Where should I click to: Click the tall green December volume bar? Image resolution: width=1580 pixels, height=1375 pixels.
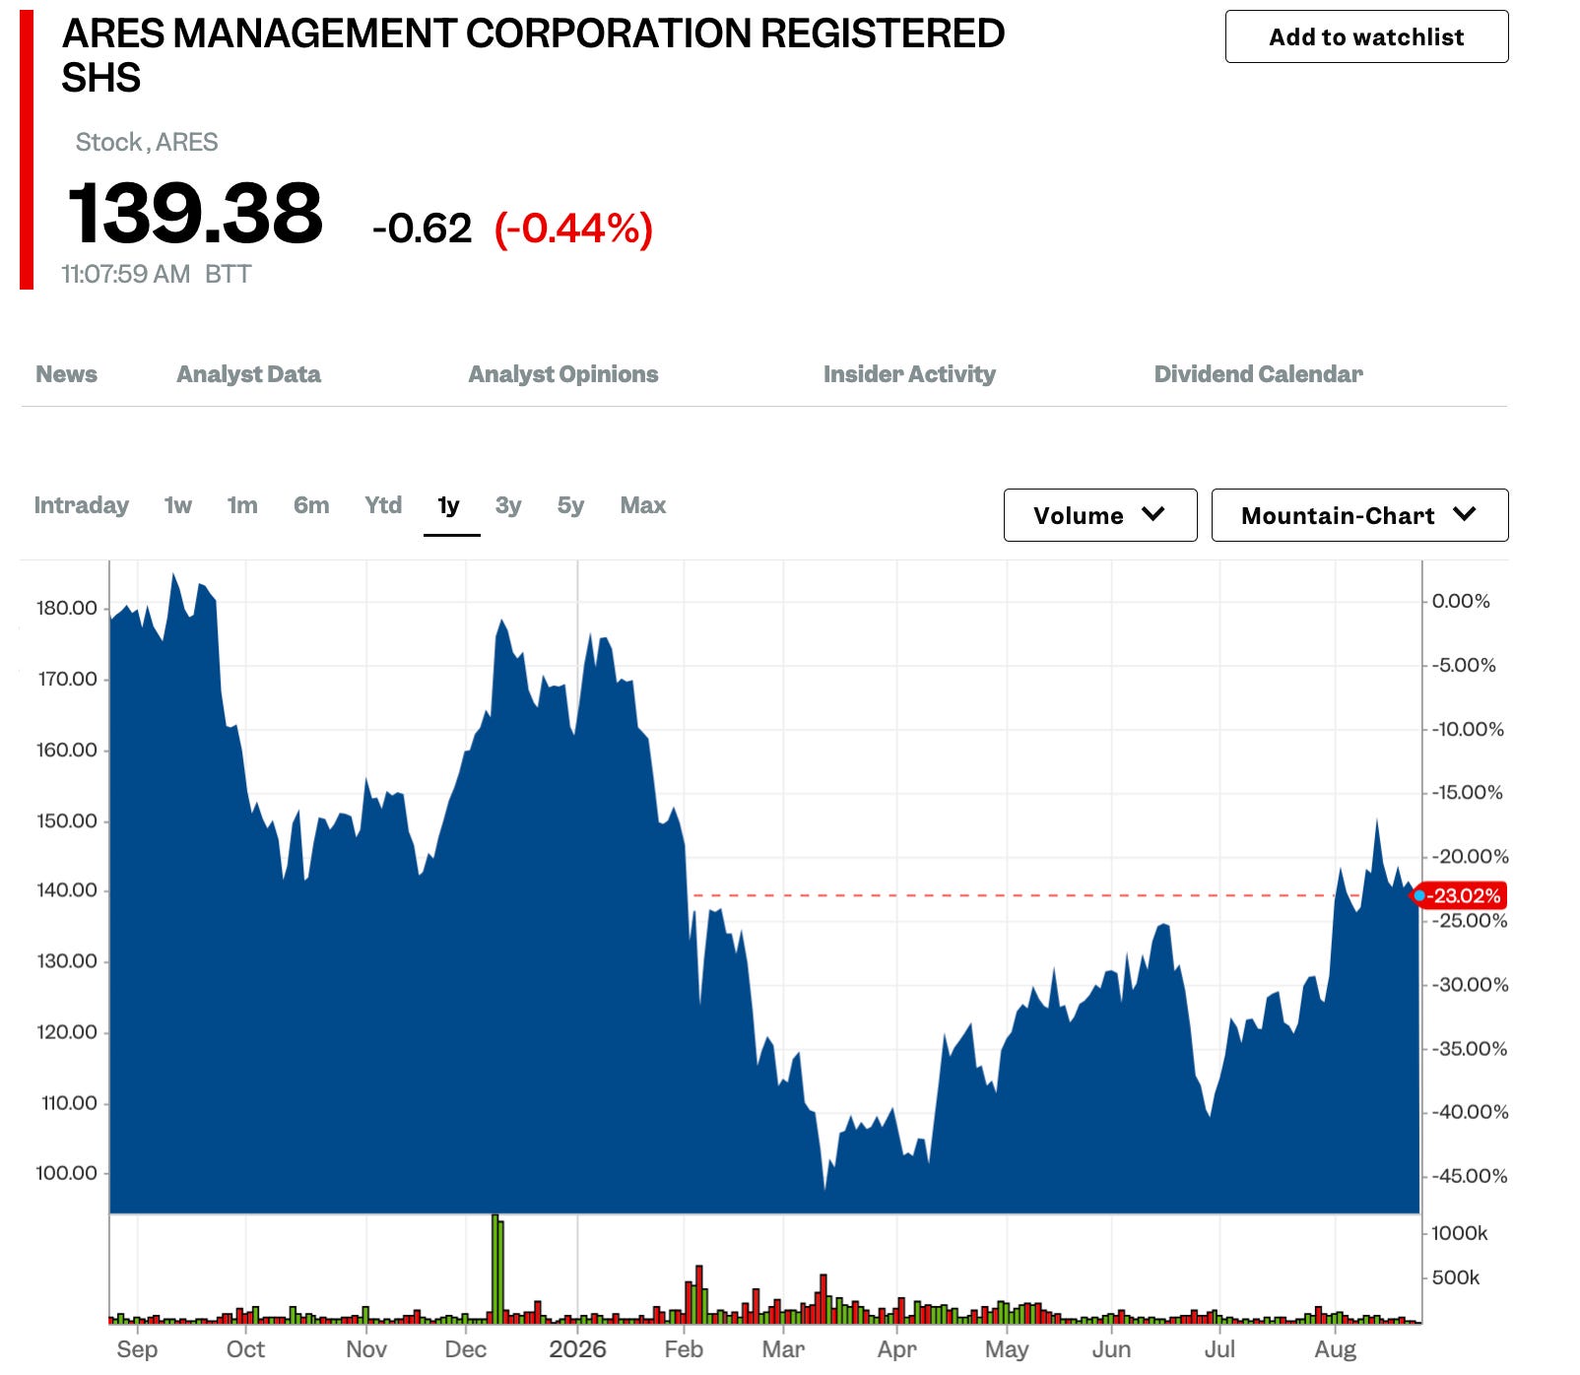click(496, 1269)
